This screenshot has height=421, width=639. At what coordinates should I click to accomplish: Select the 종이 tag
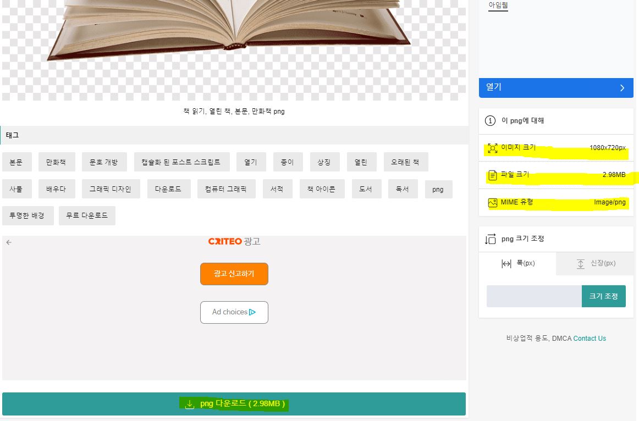[x=288, y=162]
